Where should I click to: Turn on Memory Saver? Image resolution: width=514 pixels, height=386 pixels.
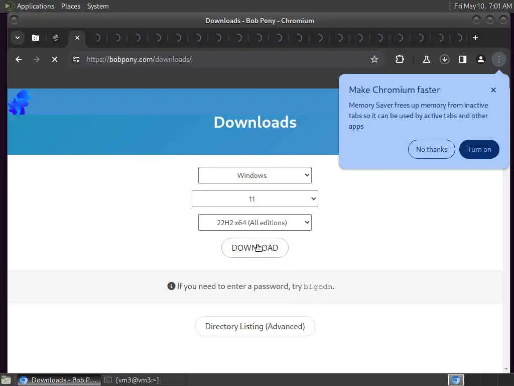[x=479, y=149]
